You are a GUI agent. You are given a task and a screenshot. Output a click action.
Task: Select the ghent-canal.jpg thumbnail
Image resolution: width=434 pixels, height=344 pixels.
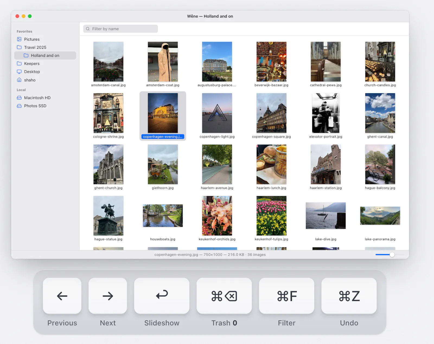point(380,113)
